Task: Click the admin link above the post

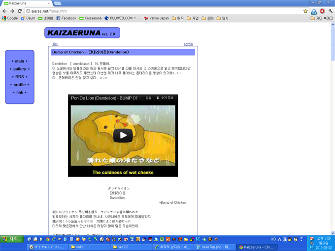Action: [188, 44]
